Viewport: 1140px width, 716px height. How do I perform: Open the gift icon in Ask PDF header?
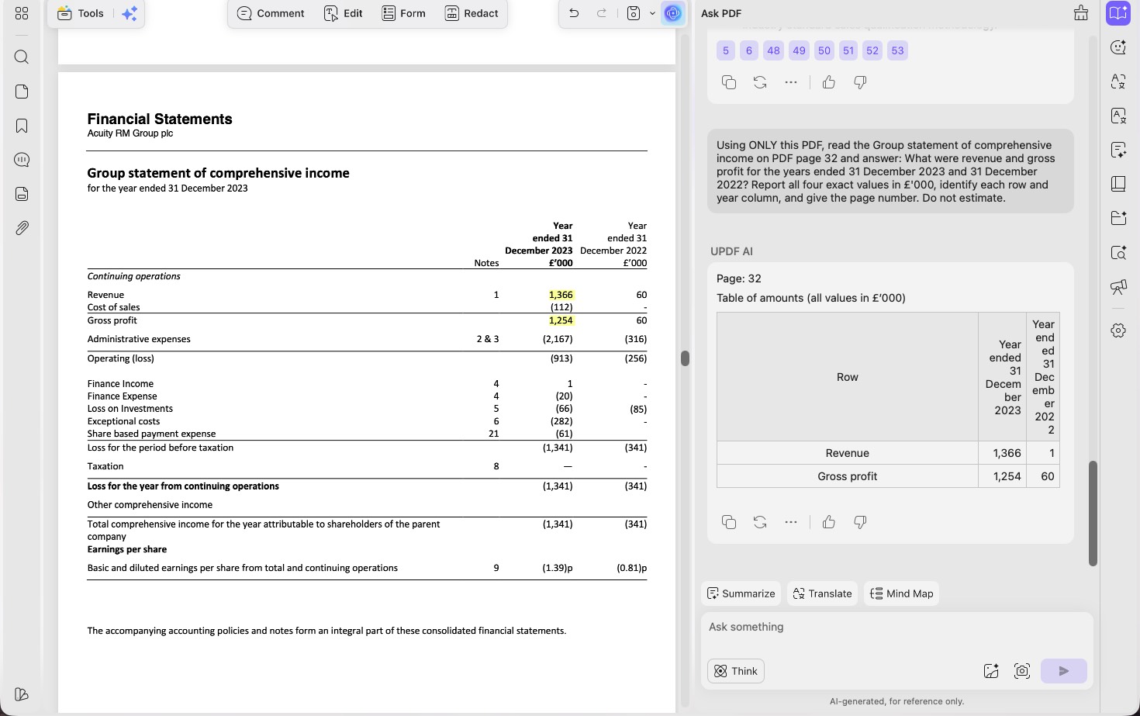point(1081,13)
